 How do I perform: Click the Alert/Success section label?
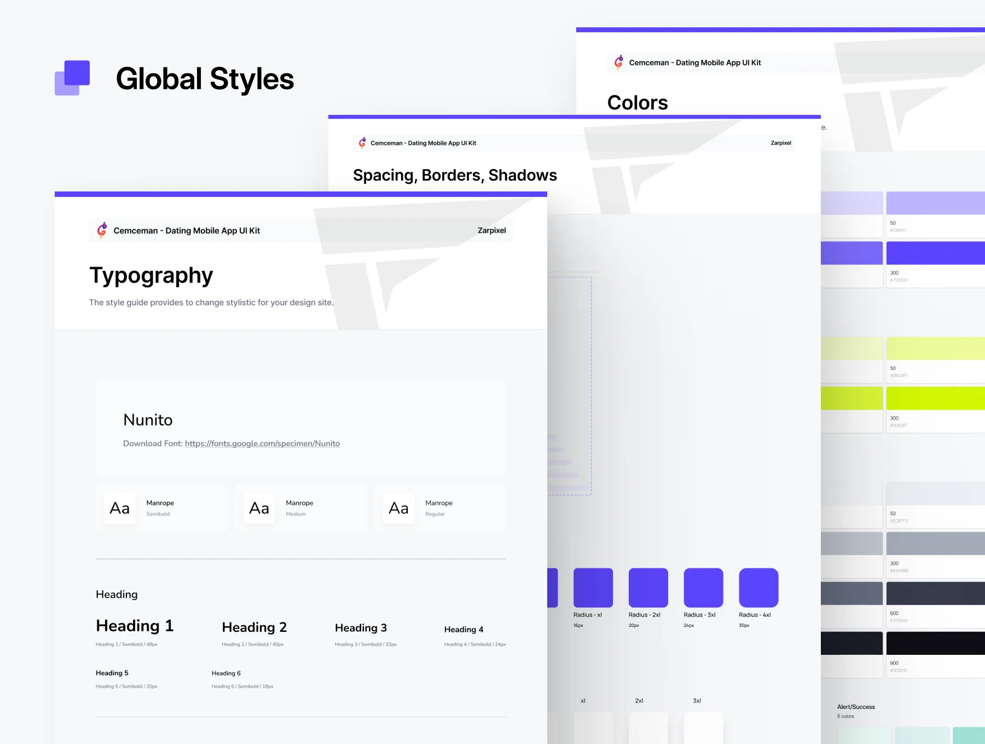856,707
